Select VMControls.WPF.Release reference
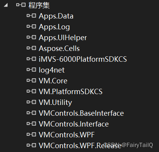The height and width of the screenshot is (152, 159). point(80,146)
